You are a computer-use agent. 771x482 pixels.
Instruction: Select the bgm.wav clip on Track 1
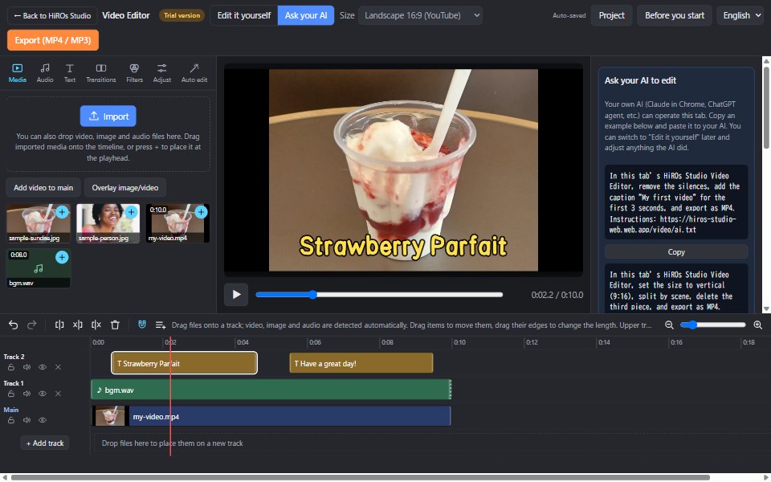pyautogui.click(x=271, y=390)
